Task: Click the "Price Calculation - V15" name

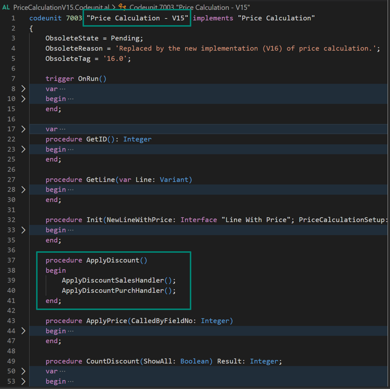Action: 137,18
